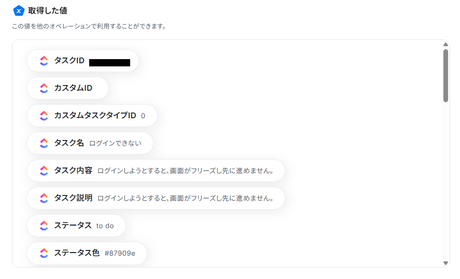Click the vertical scrollbar thumb

pyautogui.click(x=445, y=75)
